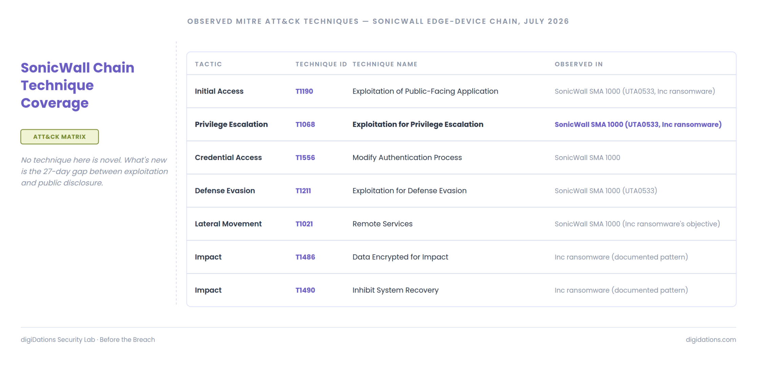This screenshot has height=374, width=757.
Task: Click the OBSERVED IN column header
Action: click(x=579, y=64)
